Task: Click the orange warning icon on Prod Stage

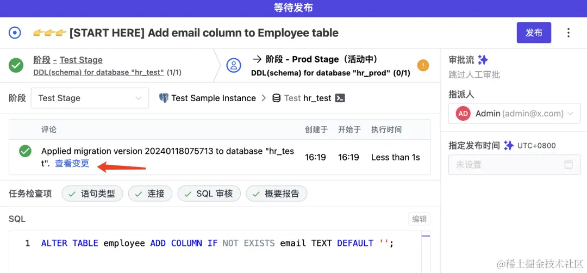Action: 423,66
